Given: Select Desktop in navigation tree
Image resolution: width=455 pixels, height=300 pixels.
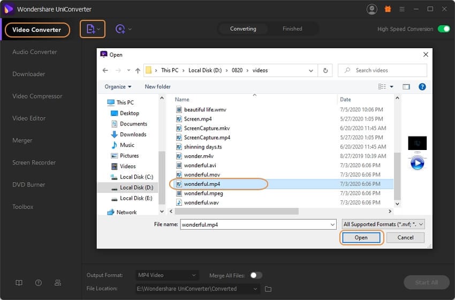Looking at the screenshot, I should coord(125,113).
